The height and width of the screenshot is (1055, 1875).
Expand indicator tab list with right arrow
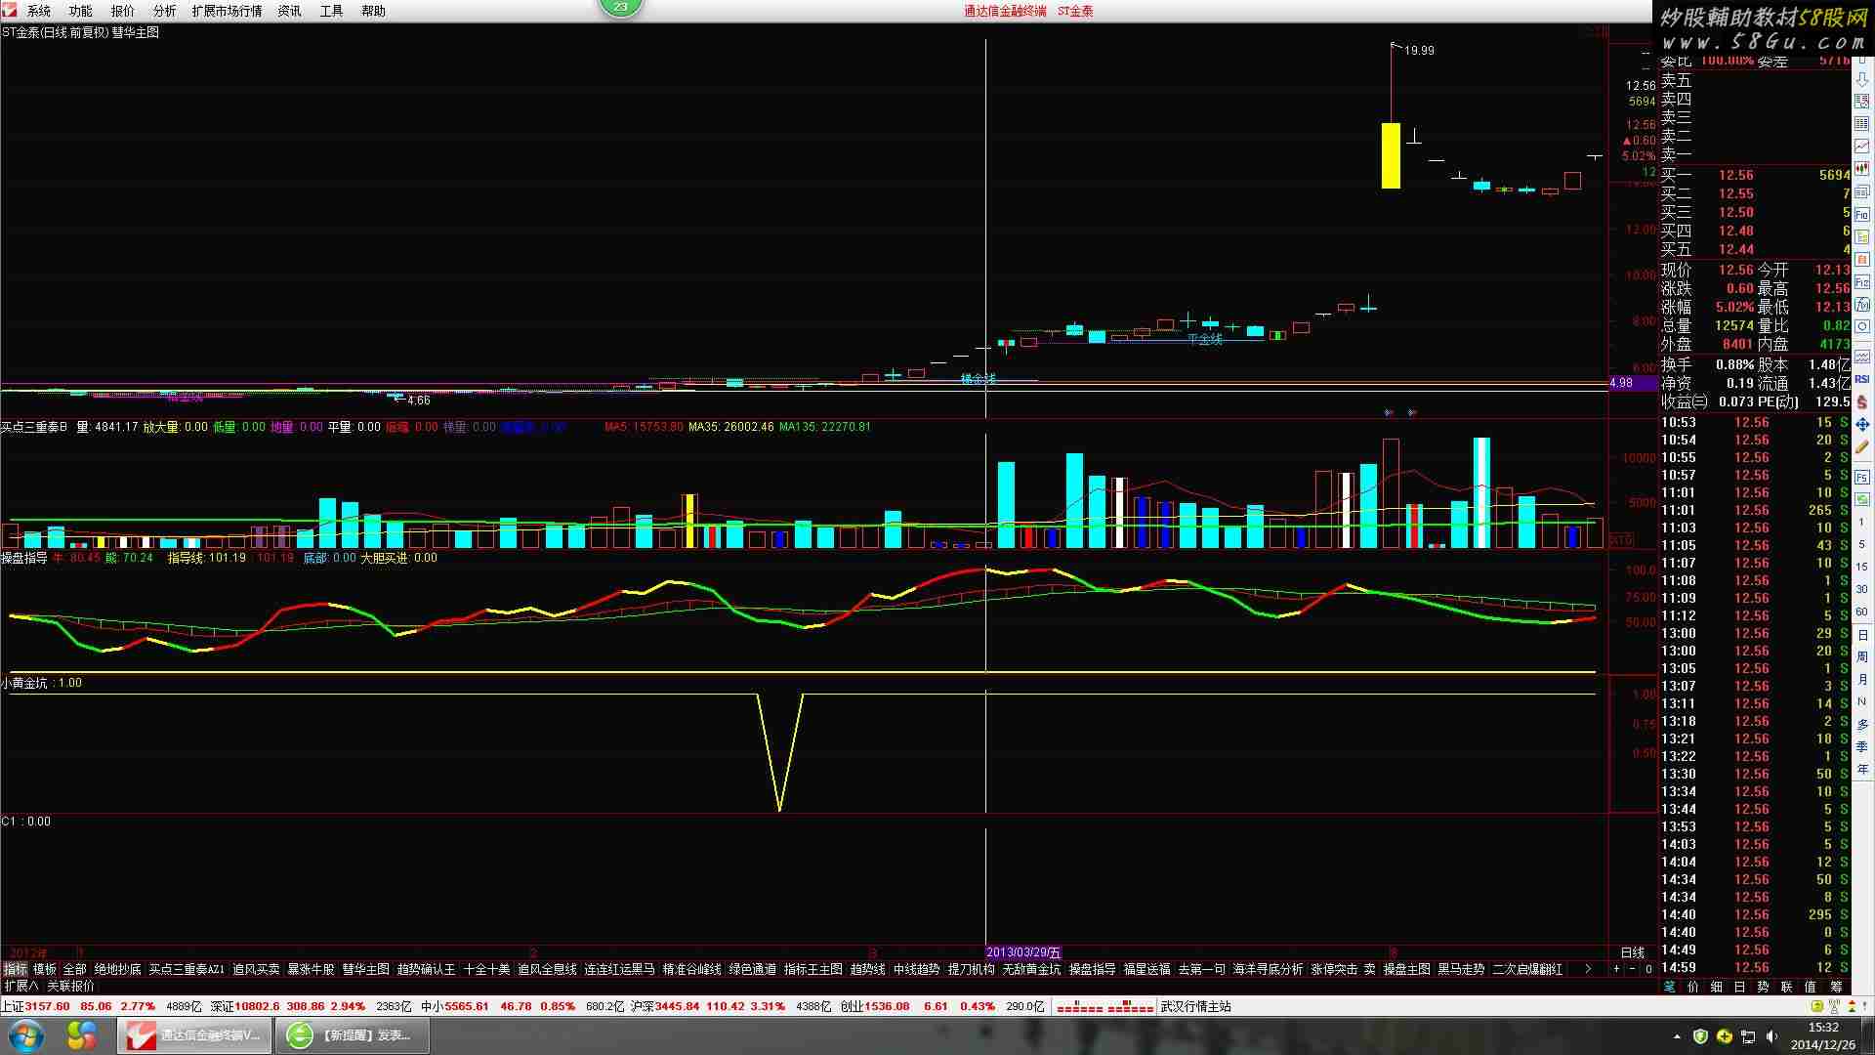click(x=1588, y=969)
